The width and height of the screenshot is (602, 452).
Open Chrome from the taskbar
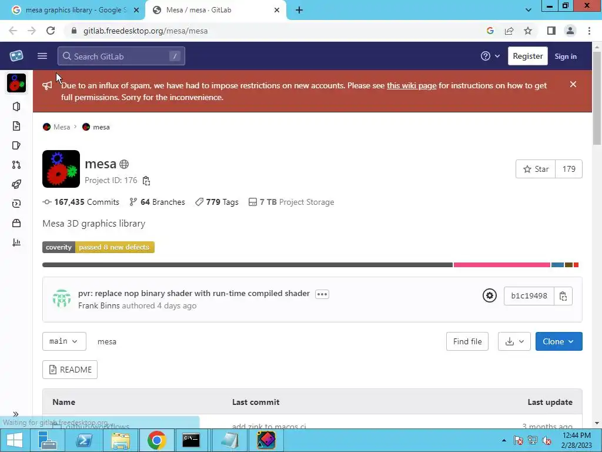pos(156,440)
